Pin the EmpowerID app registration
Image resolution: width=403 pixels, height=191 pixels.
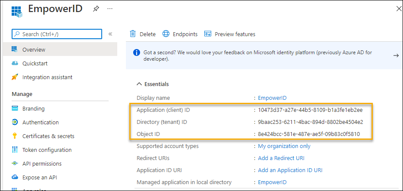coord(96,9)
